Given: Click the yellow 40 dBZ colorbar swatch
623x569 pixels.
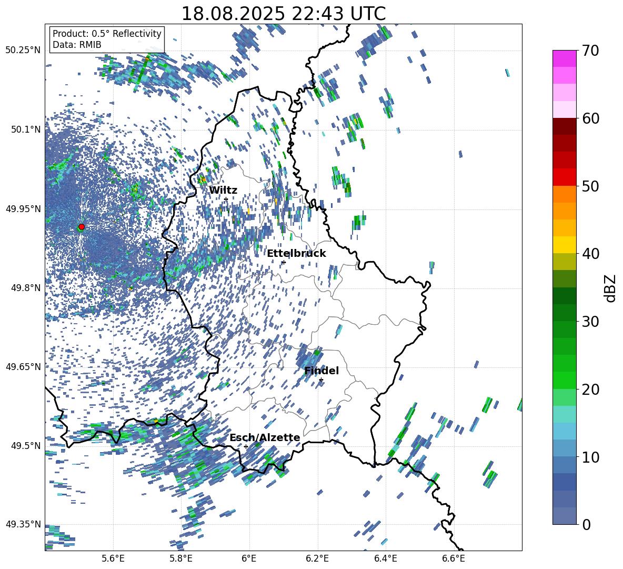Looking at the screenshot, I should (564, 245).
